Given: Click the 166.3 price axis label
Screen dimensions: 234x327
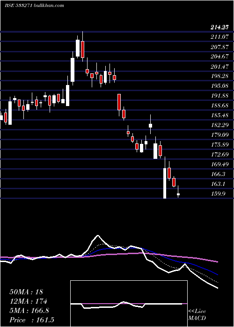Looking at the screenshot, I should [218, 174].
